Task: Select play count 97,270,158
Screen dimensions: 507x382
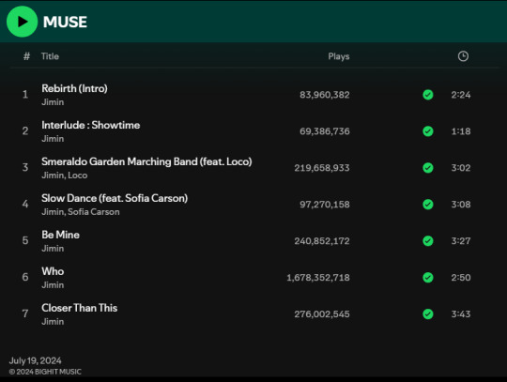Action: point(325,205)
